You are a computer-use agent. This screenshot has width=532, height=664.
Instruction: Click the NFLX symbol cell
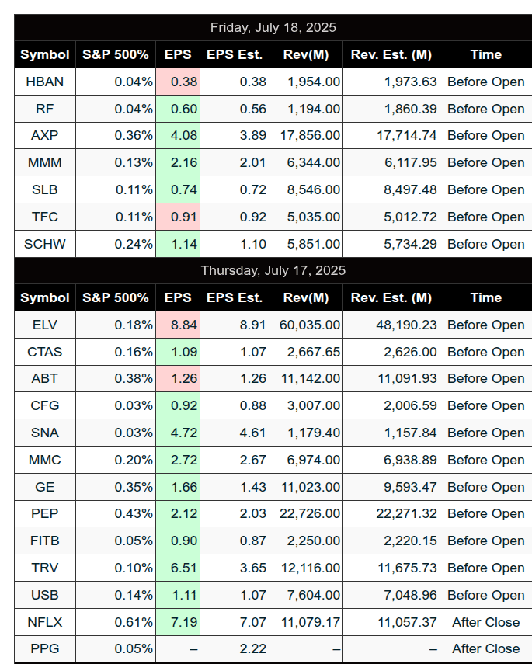pyautogui.click(x=45, y=622)
